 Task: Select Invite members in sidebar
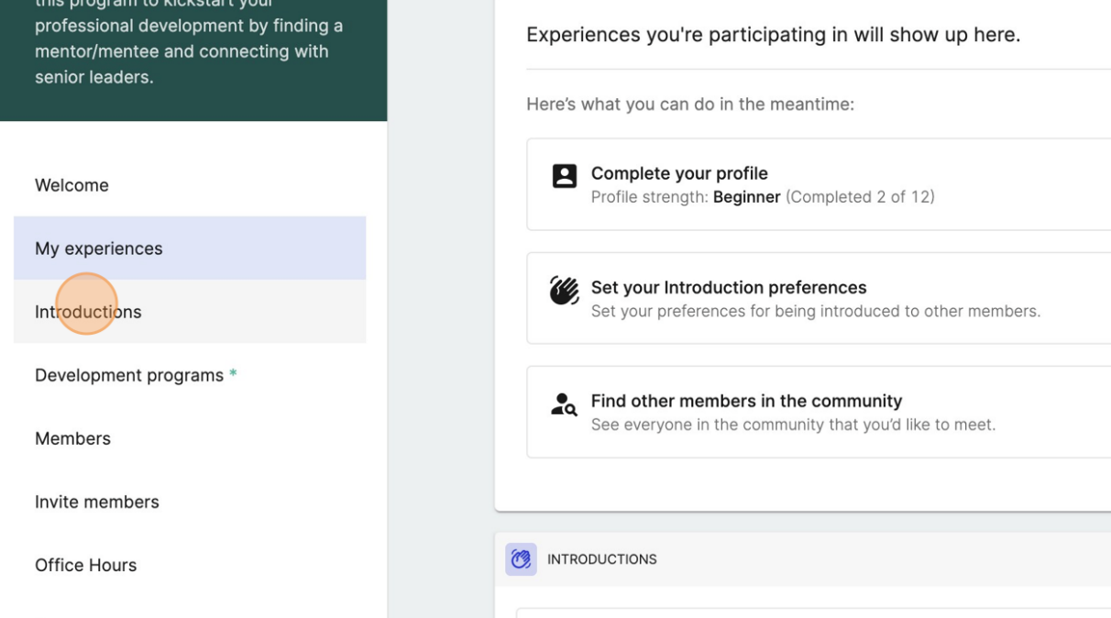190,502
